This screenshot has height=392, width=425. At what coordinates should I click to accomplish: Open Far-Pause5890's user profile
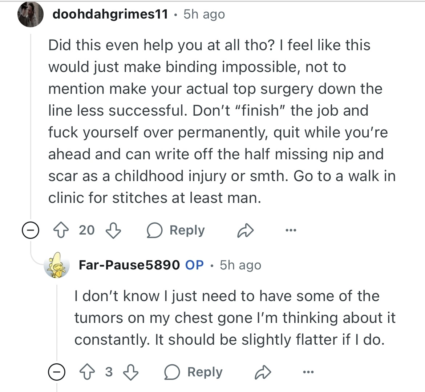(x=129, y=265)
